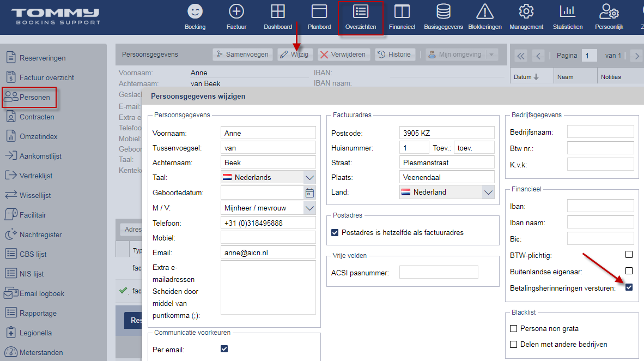The width and height of the screenshot is (644, 361).
Task: Click the Email logboek envelope icon
Action: point(11,293)
